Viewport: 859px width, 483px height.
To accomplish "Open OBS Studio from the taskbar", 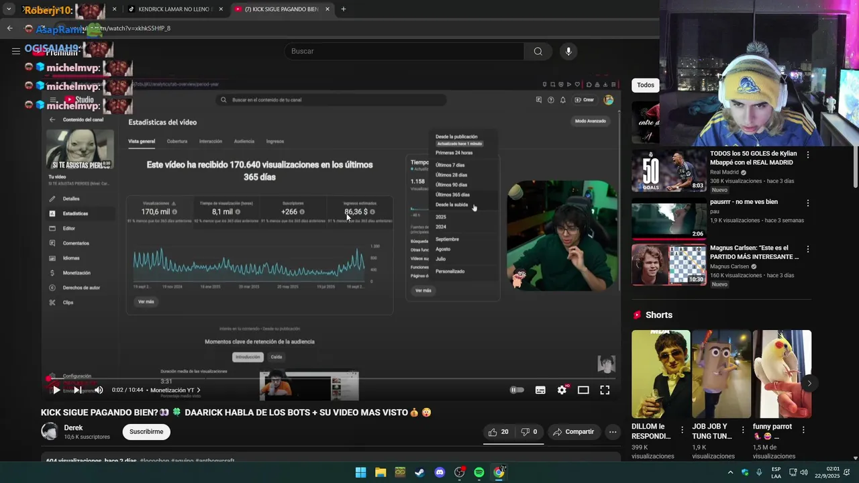I will tap(459, 472).
